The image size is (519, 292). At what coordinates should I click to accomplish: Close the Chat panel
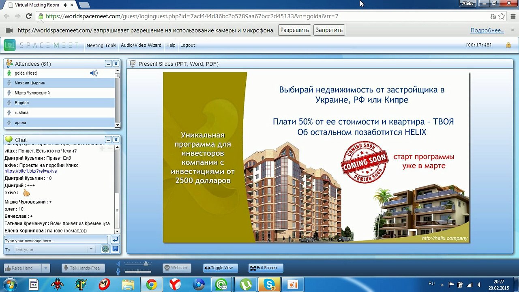(x=116, y=140)
